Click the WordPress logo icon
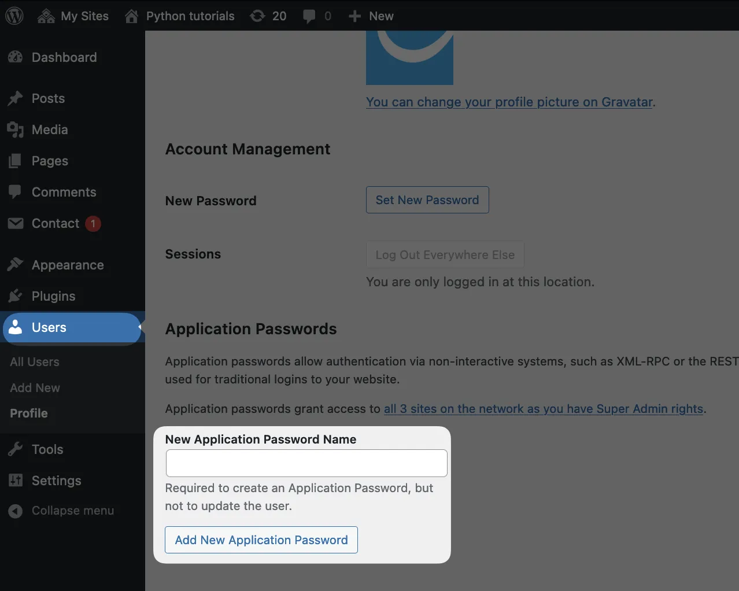Screen dimensions: 739x591 coord(14,16)
